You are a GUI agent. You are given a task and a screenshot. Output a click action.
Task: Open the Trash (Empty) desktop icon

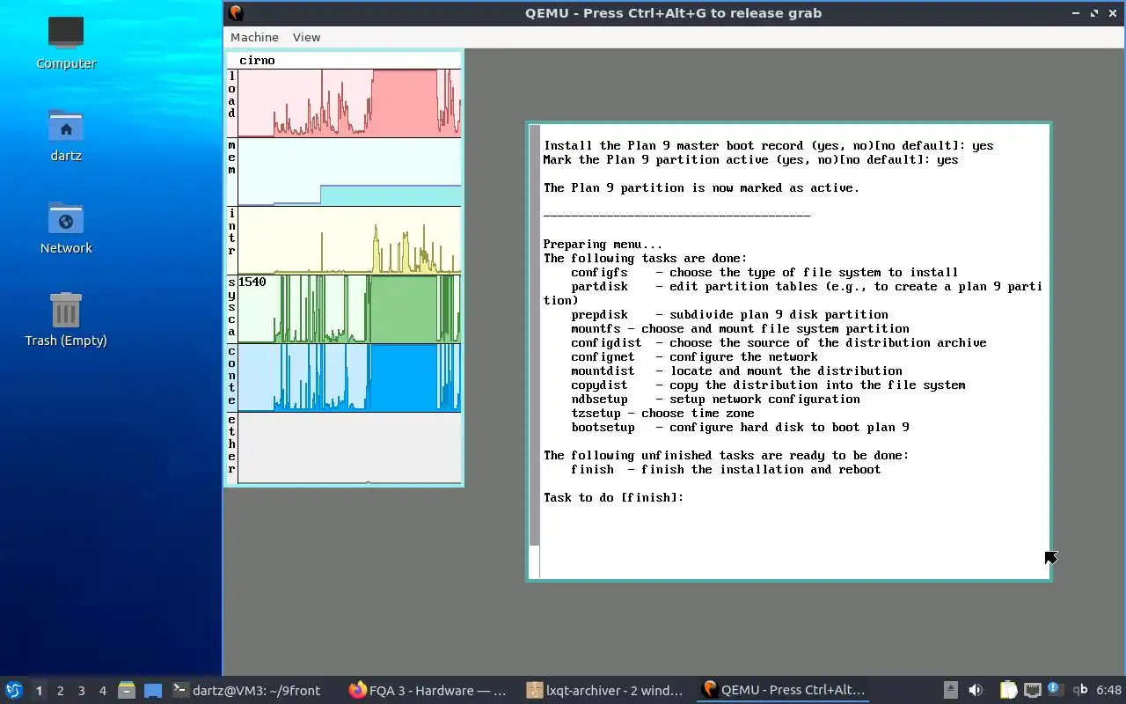pos(66,319)
